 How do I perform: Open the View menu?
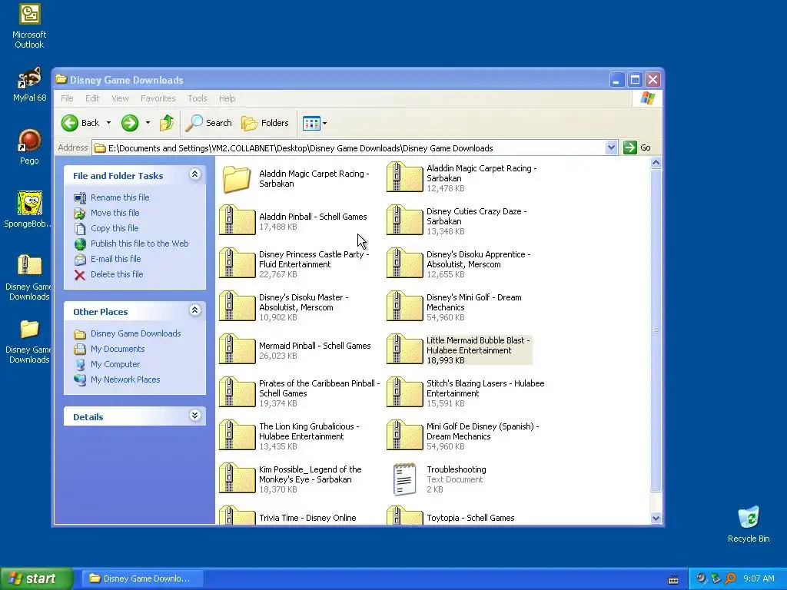120,98
